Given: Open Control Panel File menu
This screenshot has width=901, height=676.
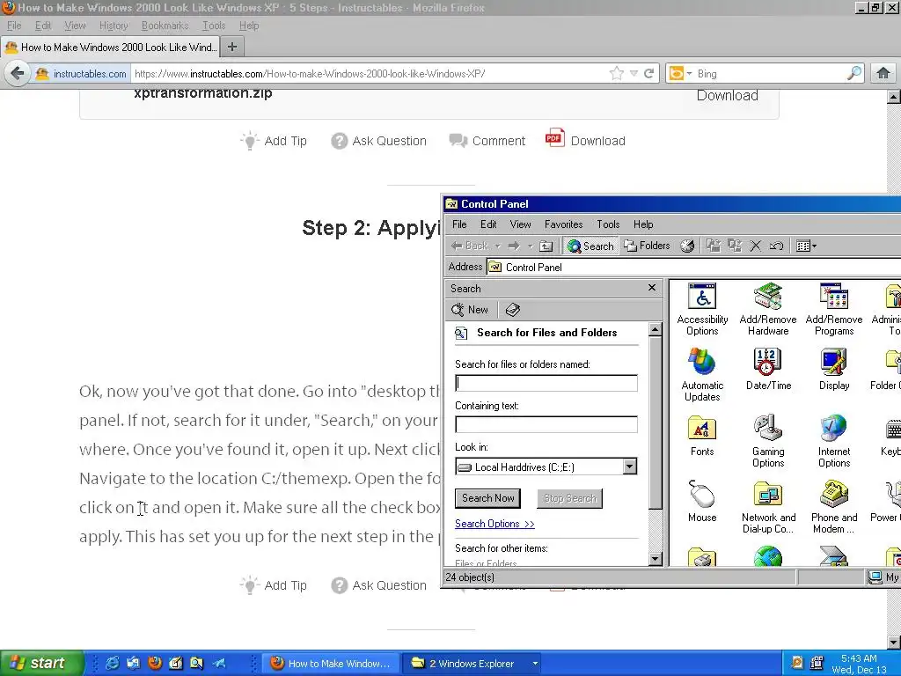Looking at the screenshot, I should (459, 224).
